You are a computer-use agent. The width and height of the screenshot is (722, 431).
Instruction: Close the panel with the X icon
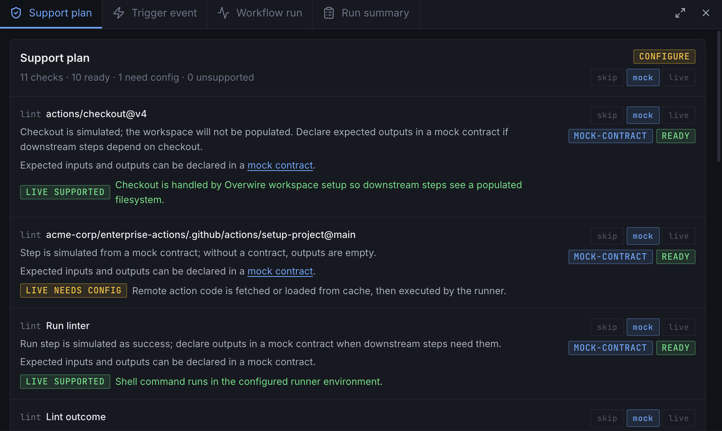[706, 13]
